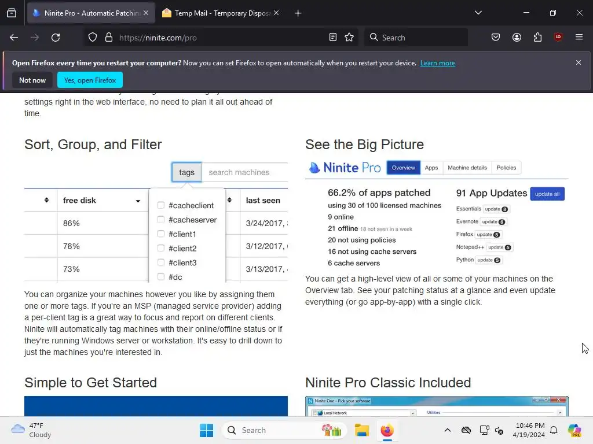Open the Extensions puzzle icon
593x444 pixels.
[537, 38]
